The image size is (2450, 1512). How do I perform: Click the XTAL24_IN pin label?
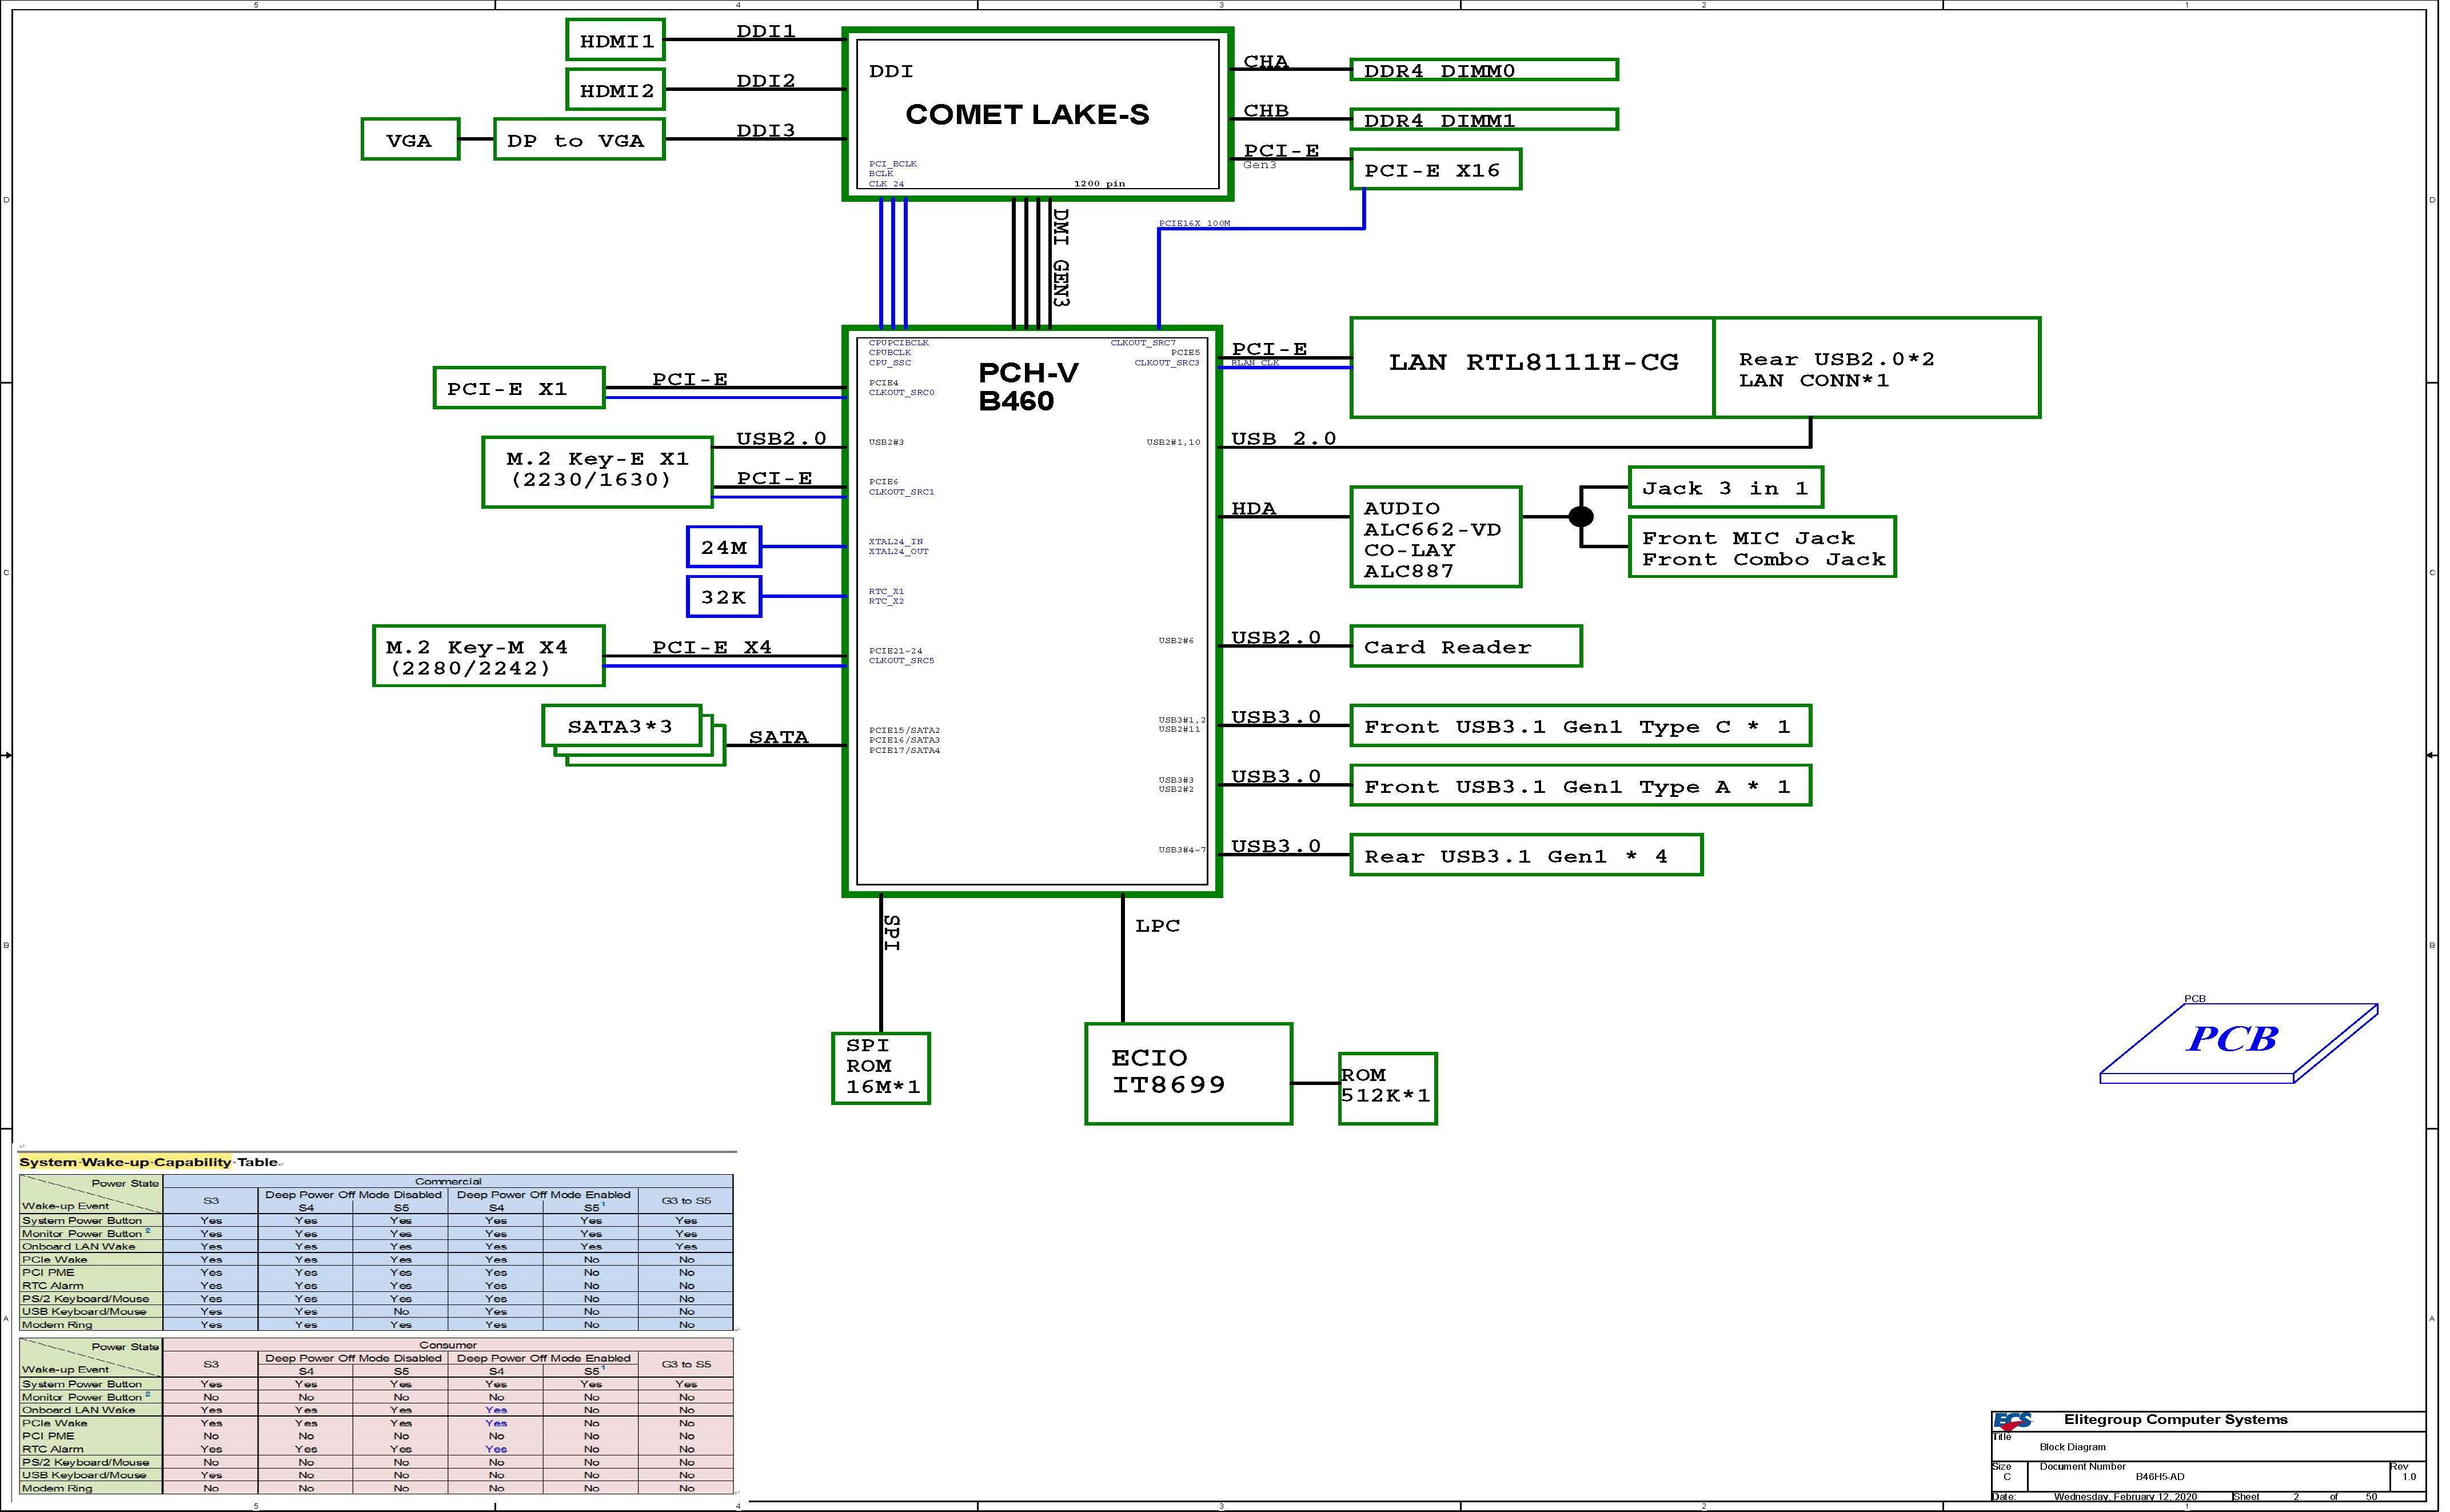(896, 542)
